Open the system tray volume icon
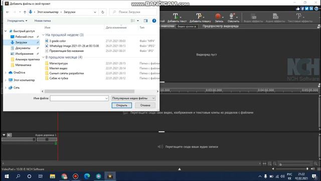Screen dimensions: 321x181 (282, 176)
